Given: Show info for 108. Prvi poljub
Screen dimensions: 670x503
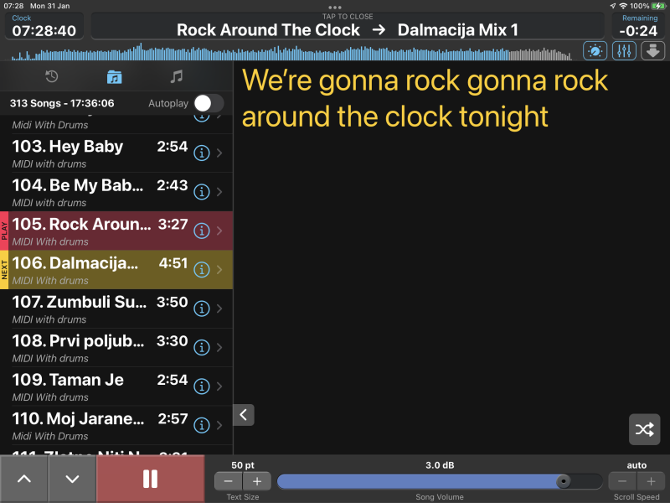Looking at the screenshot, I should (202, 347).
